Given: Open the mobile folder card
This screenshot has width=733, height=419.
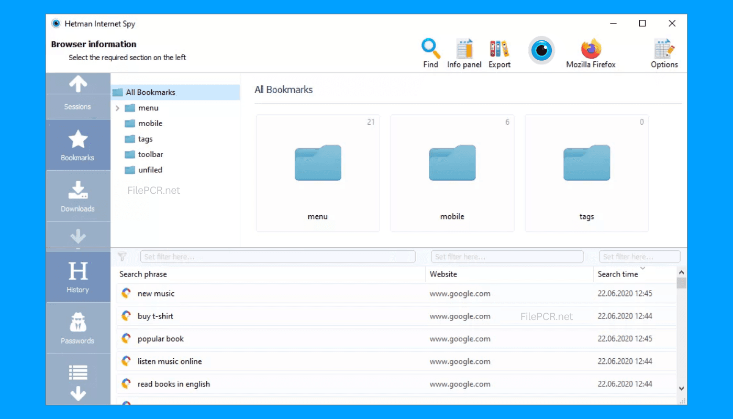Looking at the screenshot, I should [452, 173].
